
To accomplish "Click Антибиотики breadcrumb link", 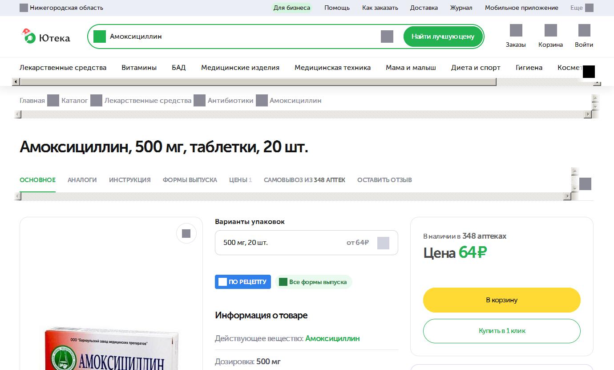I will 230,101.
